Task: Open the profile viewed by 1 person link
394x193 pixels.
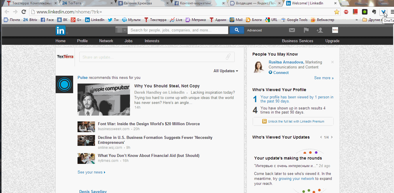Action: 297,99
